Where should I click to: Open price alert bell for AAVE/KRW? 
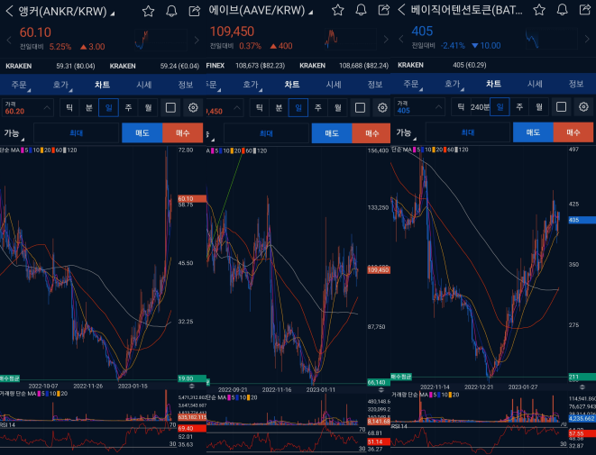click(362, 11)
